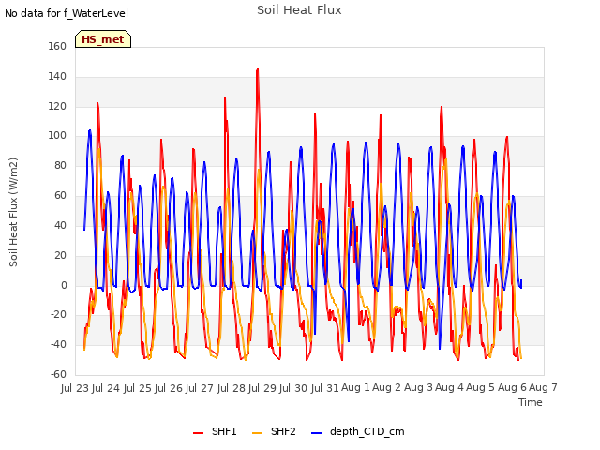Click the 0 y-axis tick label

click(x=64, y=285)
